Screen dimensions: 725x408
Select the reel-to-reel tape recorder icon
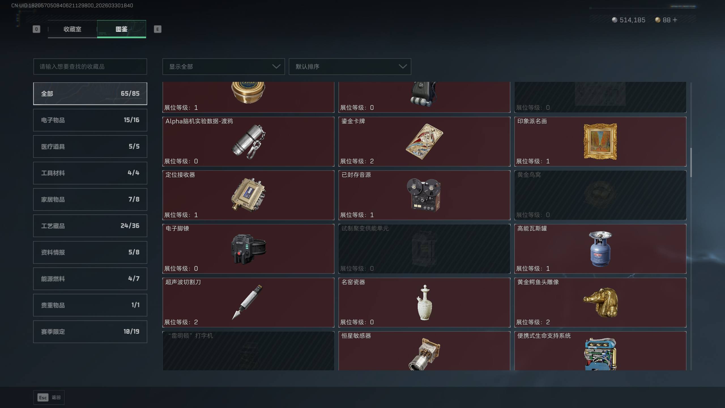click(424, 195)
